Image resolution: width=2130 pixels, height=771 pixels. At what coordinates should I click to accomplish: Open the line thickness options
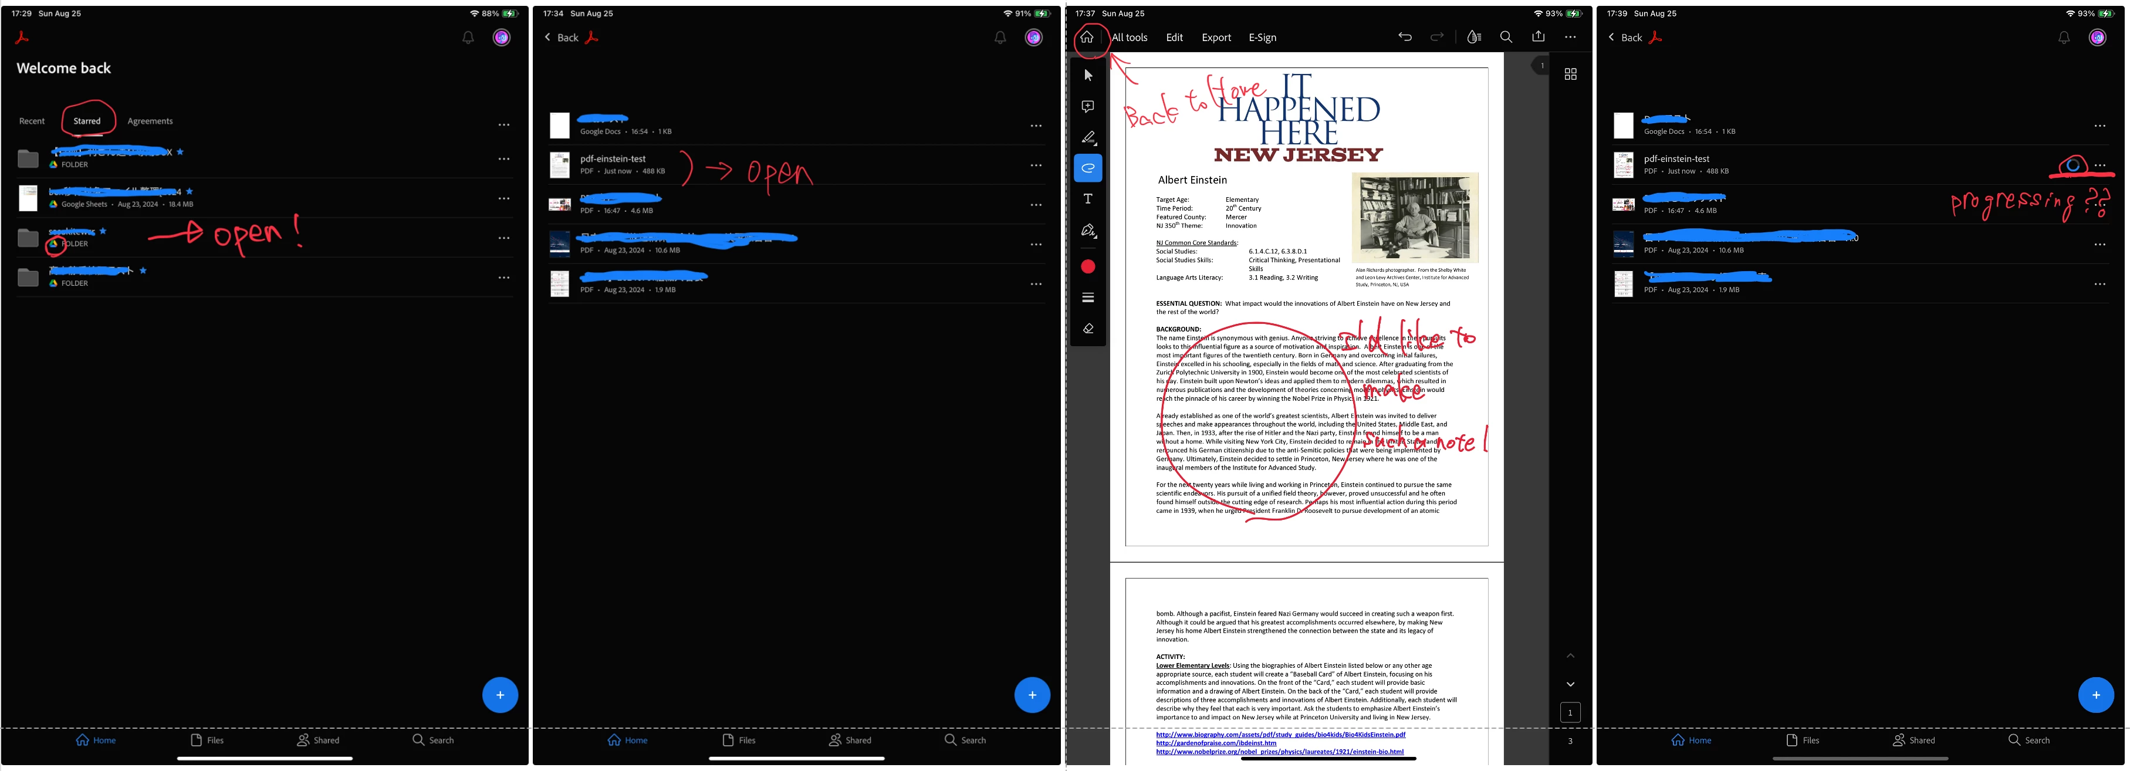click(x=1087, y=298)
